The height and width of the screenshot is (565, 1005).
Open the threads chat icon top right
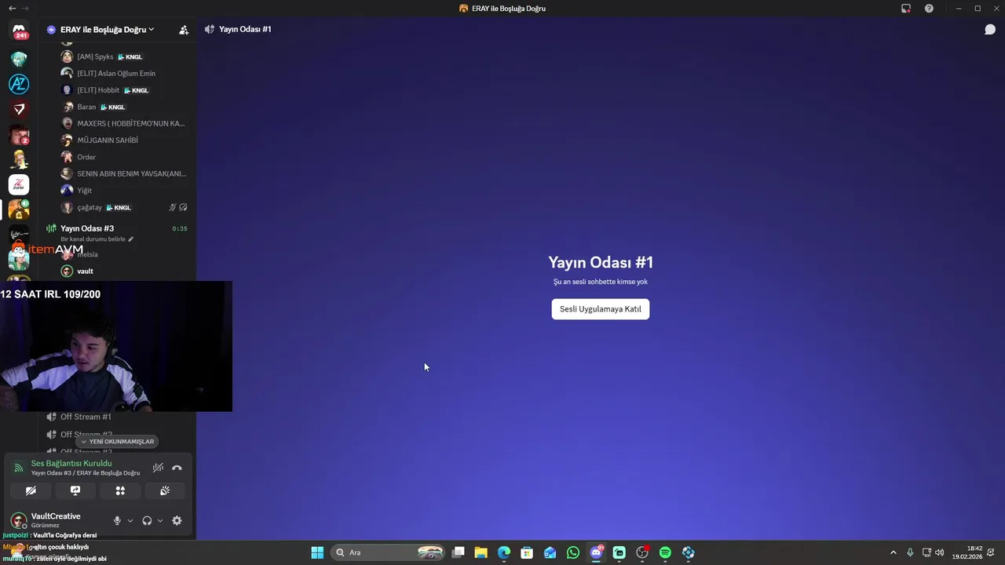(990, 29)
